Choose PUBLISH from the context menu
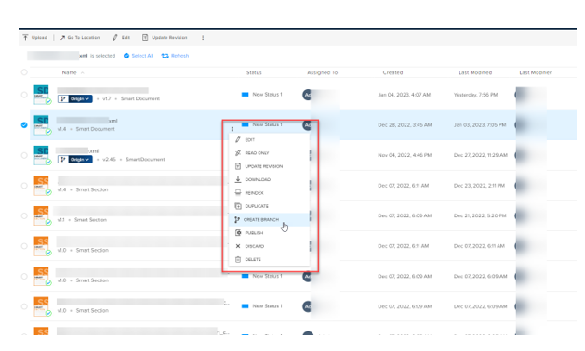Viewport: 585px width, 351px height. [269, 233]
